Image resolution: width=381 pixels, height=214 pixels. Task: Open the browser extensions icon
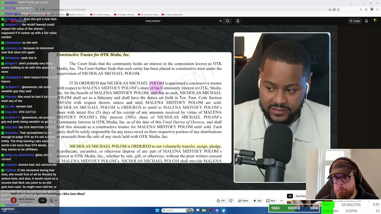[366, 10]
